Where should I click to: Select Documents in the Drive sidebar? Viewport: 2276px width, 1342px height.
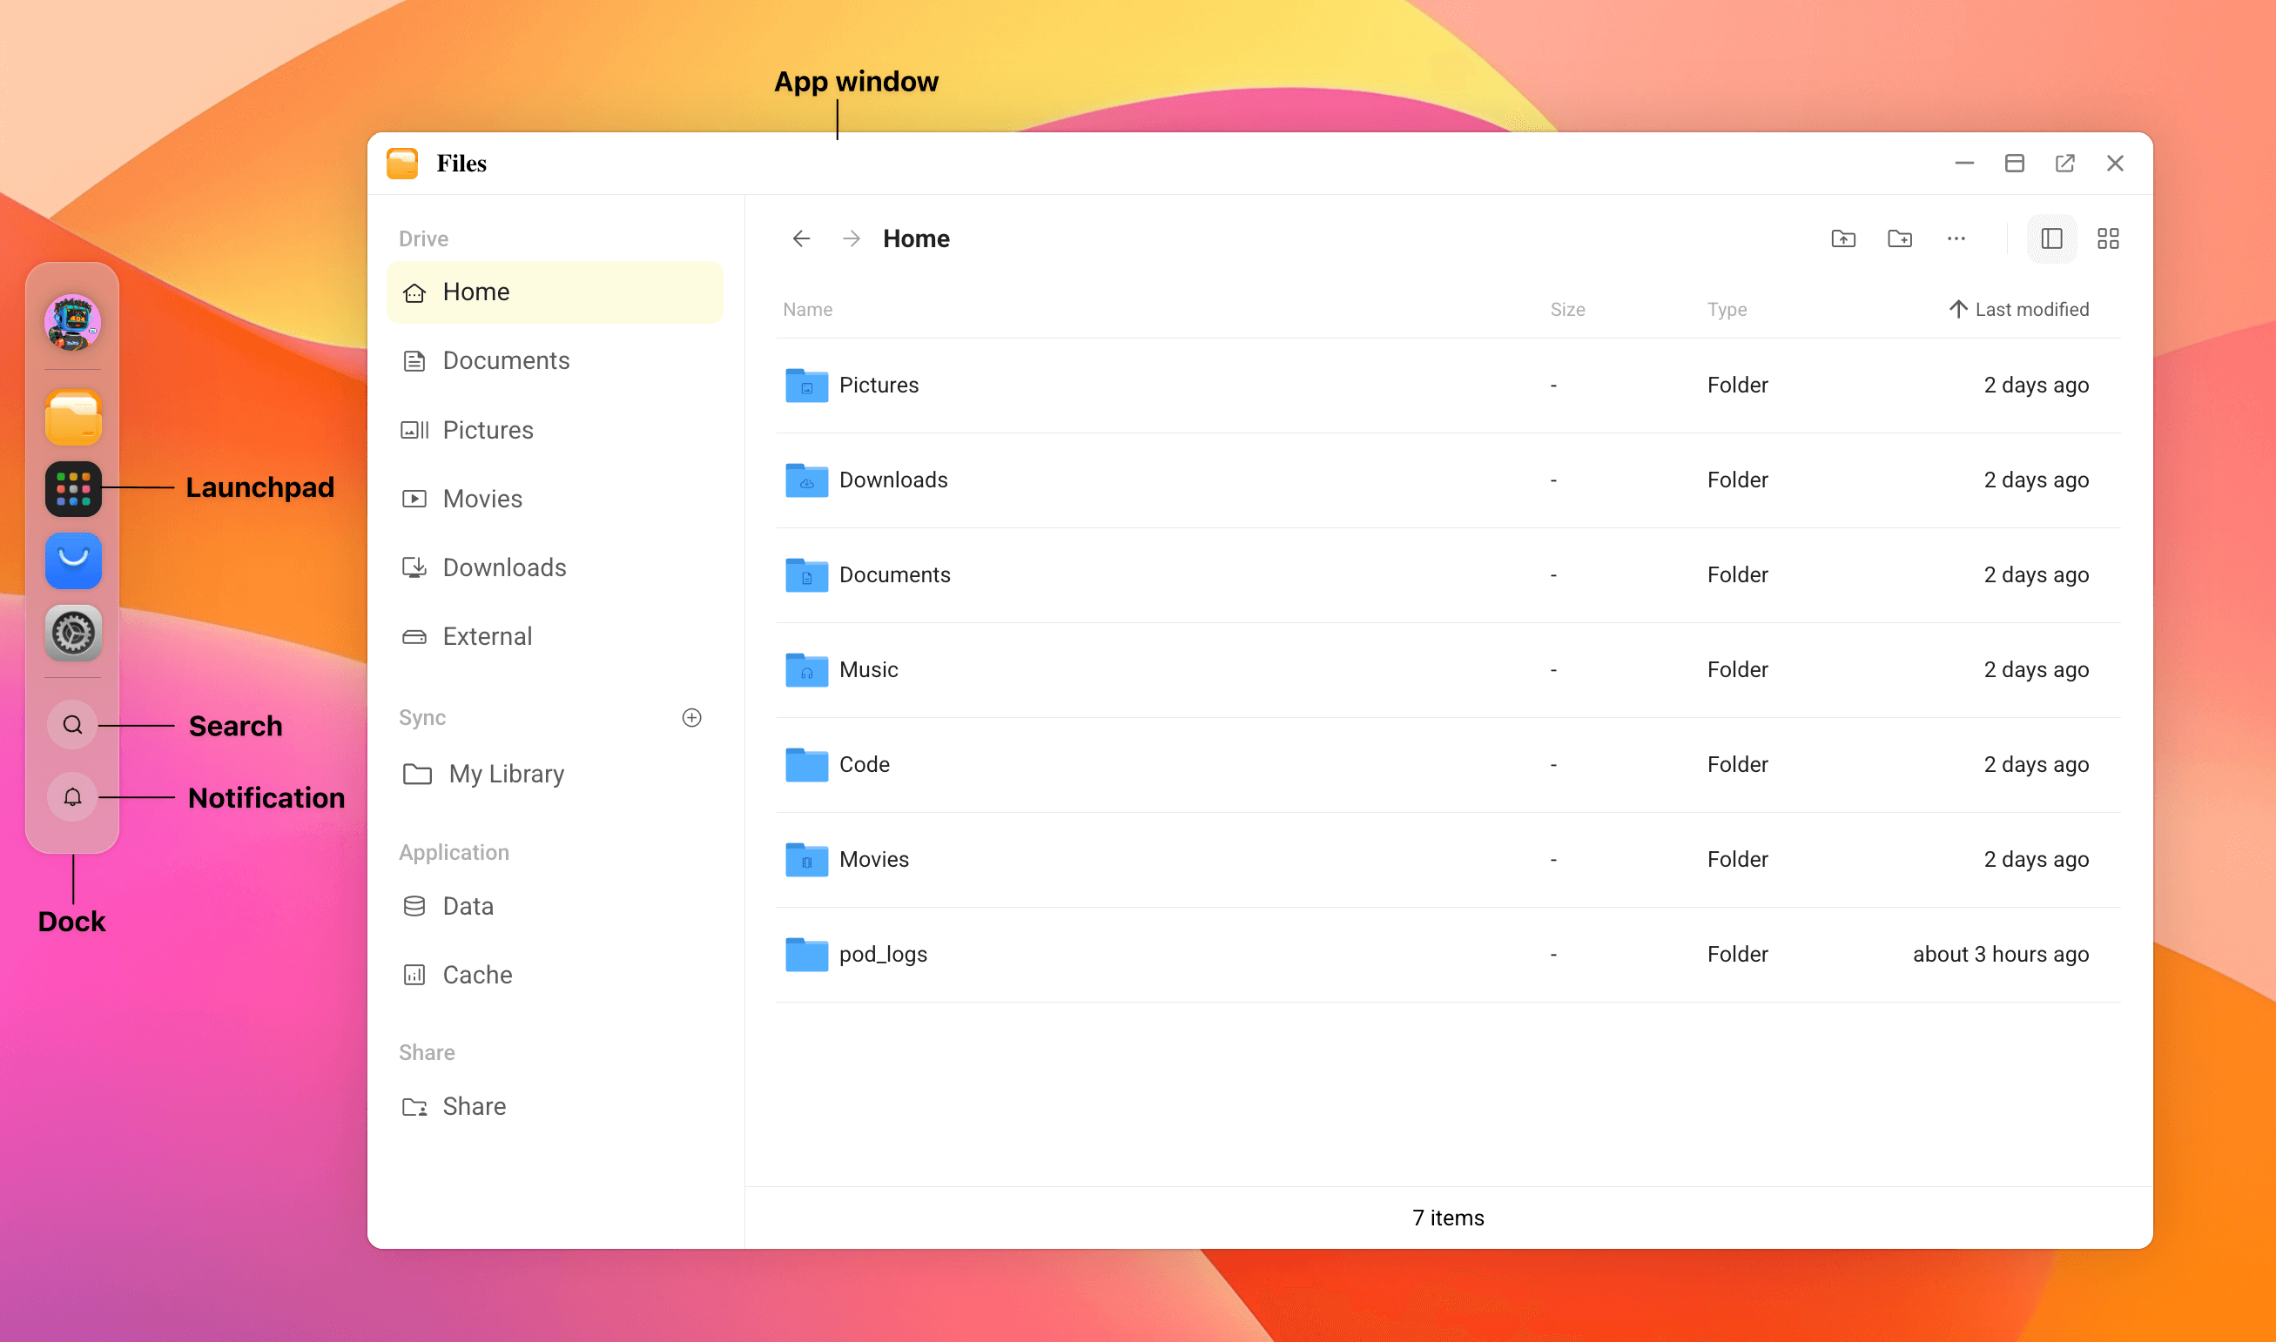[506, 361]
